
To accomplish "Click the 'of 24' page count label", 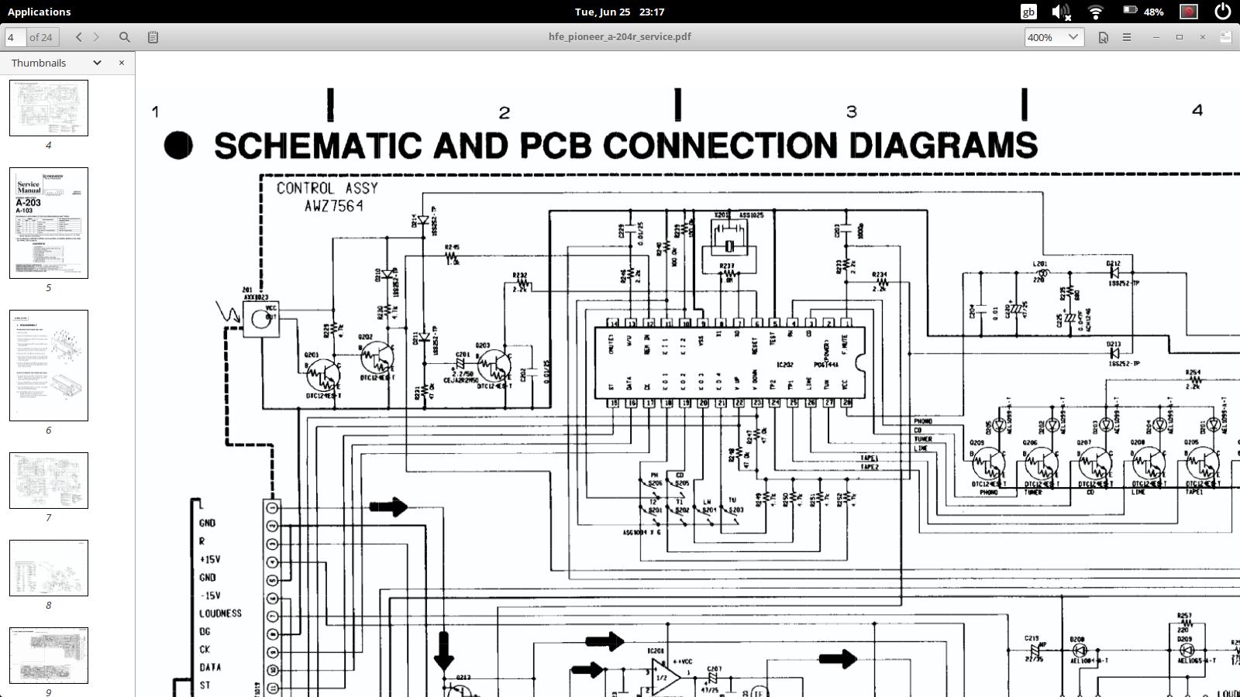I will click(41, 36).
